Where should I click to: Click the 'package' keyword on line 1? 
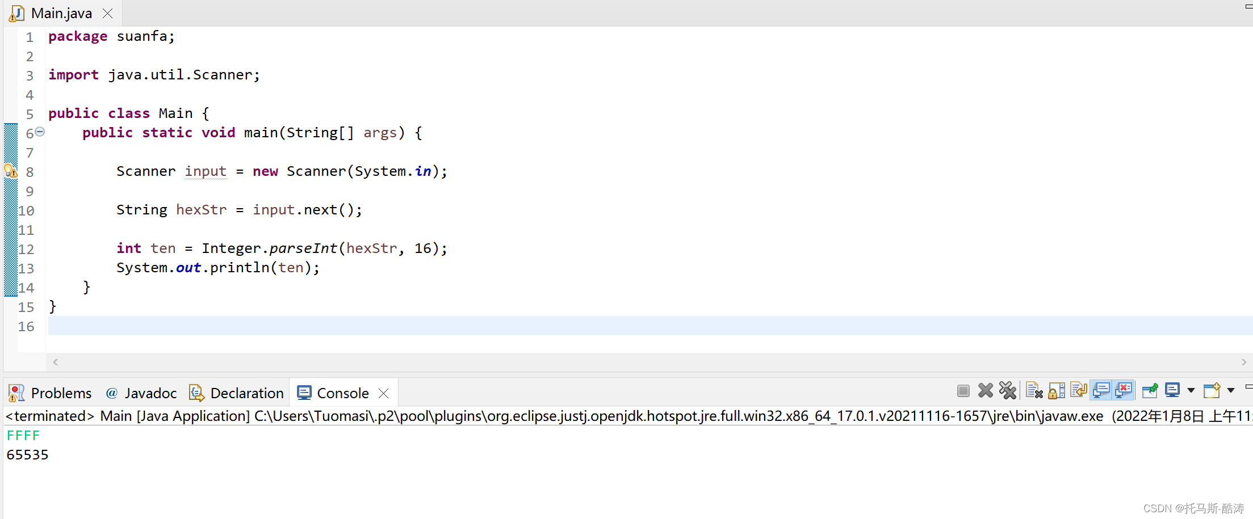point(78,36)
